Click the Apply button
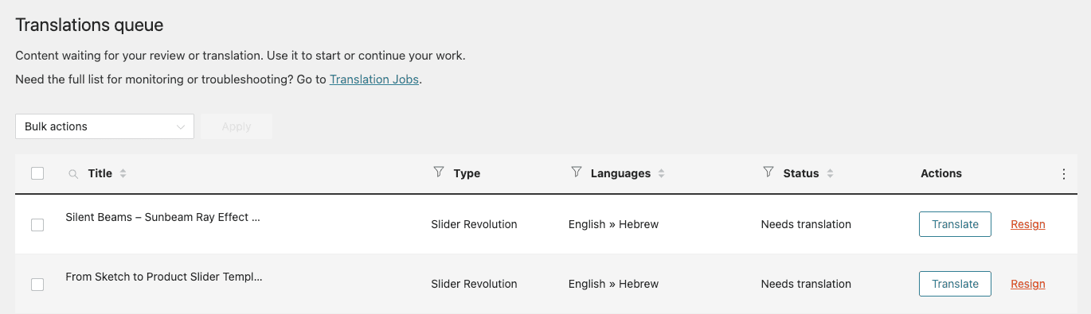 click(237, 126)
